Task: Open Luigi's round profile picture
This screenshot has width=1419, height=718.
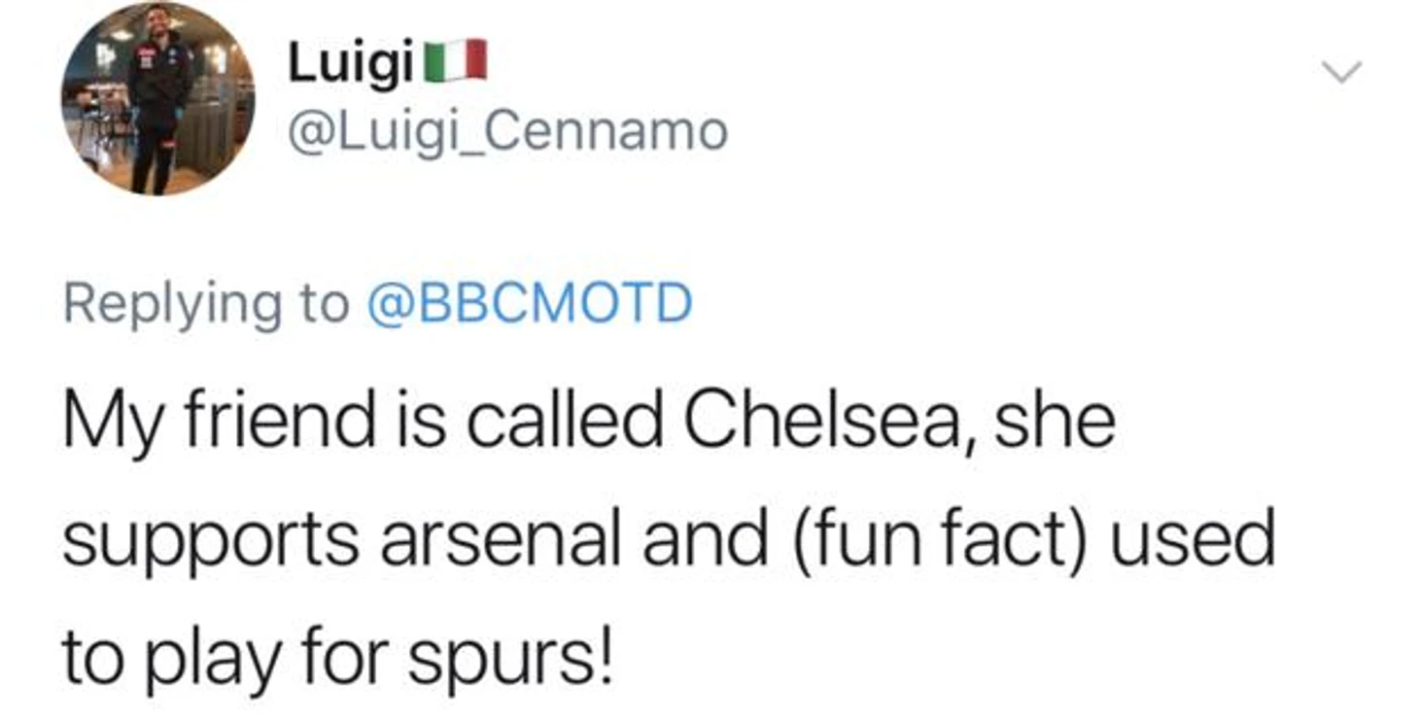Action: (x=158, y=99)
